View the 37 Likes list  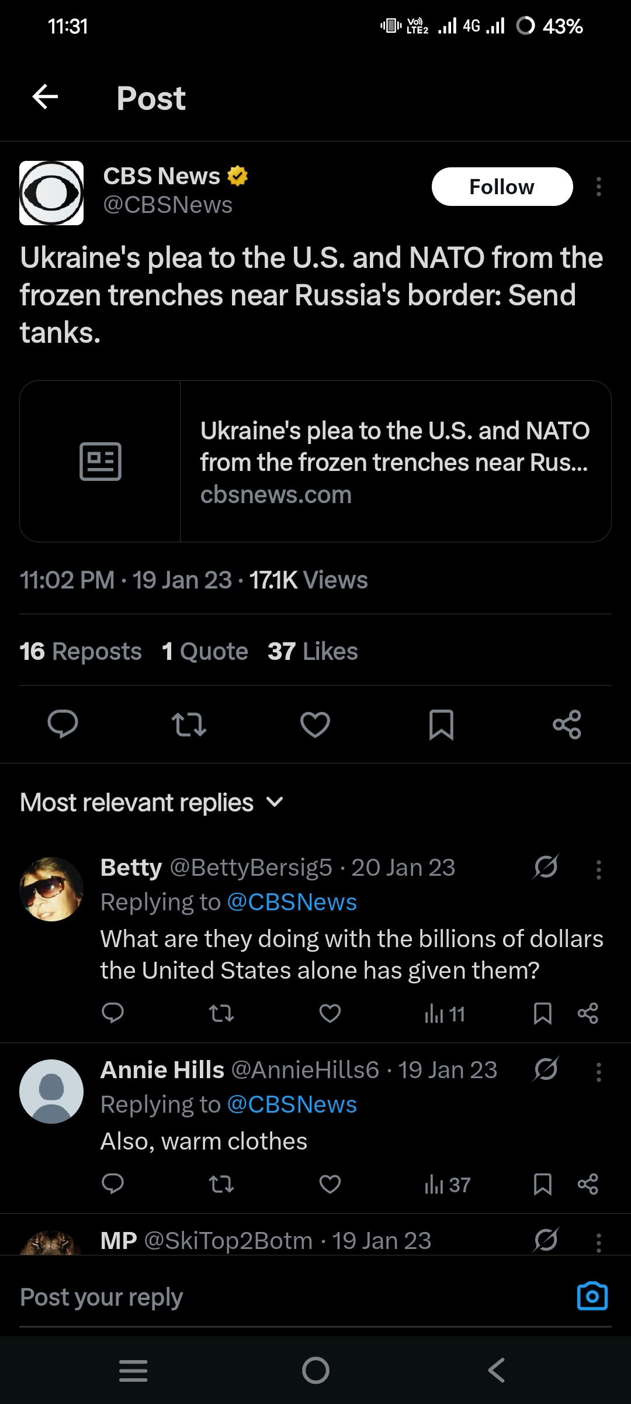pyautogui.click(x=313, y=651)
